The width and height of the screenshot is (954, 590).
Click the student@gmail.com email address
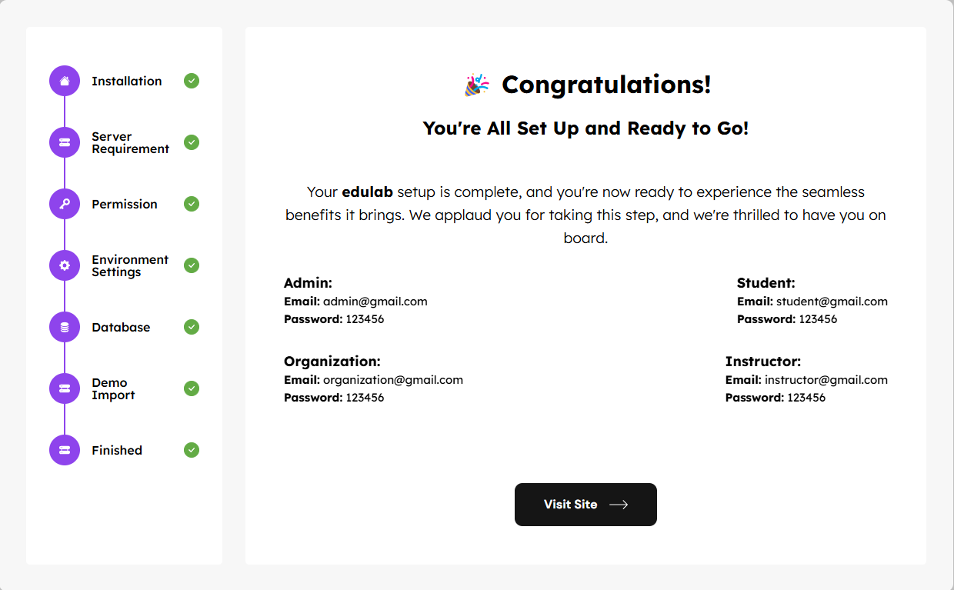pyautogui.click(x=832, y=302)
